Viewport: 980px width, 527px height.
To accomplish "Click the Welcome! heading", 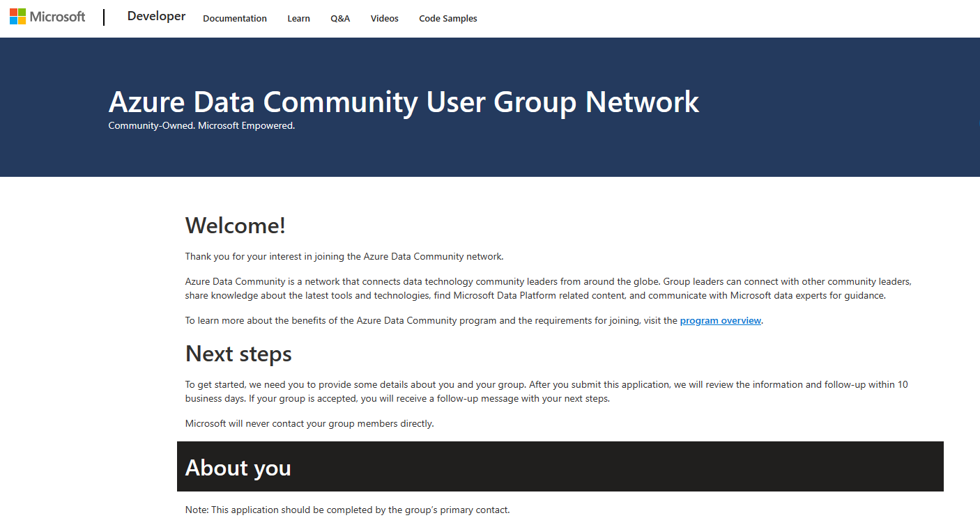I will coord(236,226).
